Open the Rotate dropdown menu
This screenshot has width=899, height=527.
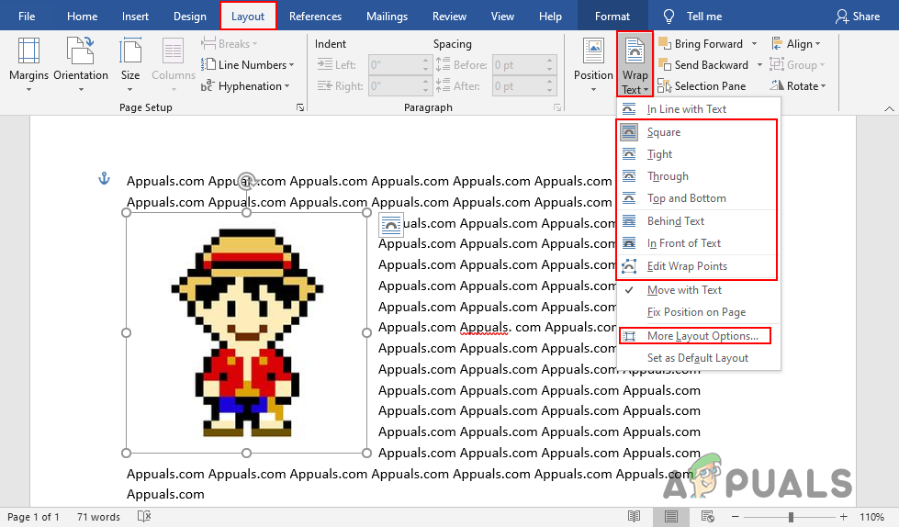pos(800,86)
